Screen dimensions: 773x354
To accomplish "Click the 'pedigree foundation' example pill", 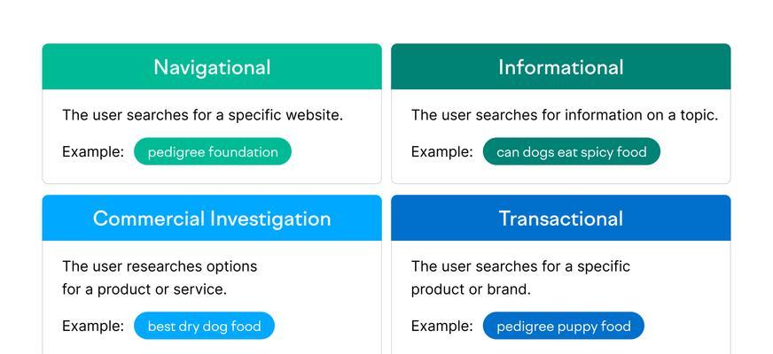I will tap(213, 151).
